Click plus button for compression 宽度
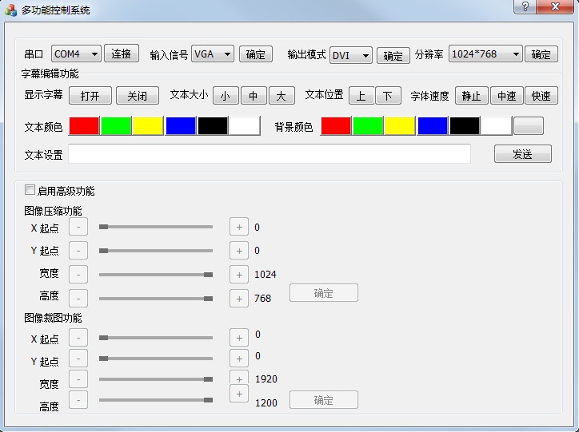 (239, 275)
